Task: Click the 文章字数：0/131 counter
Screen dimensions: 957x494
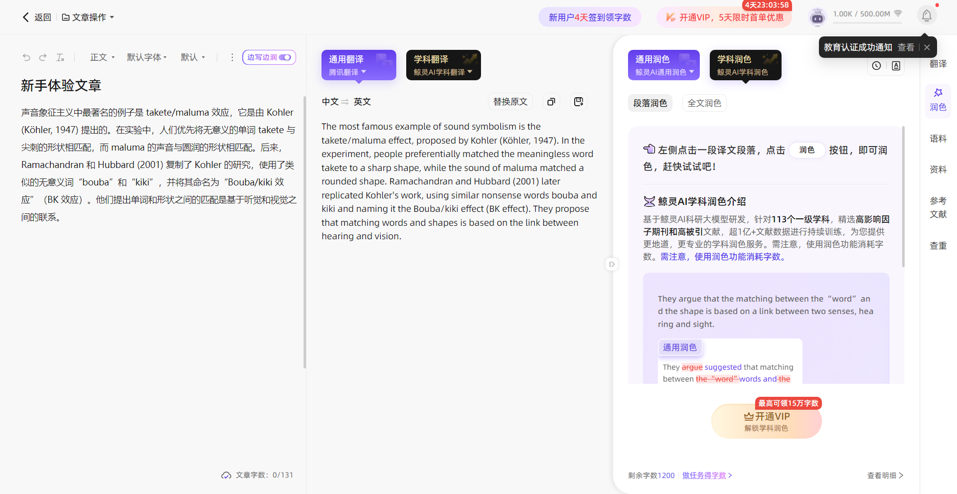Action: tap(264, 475)
